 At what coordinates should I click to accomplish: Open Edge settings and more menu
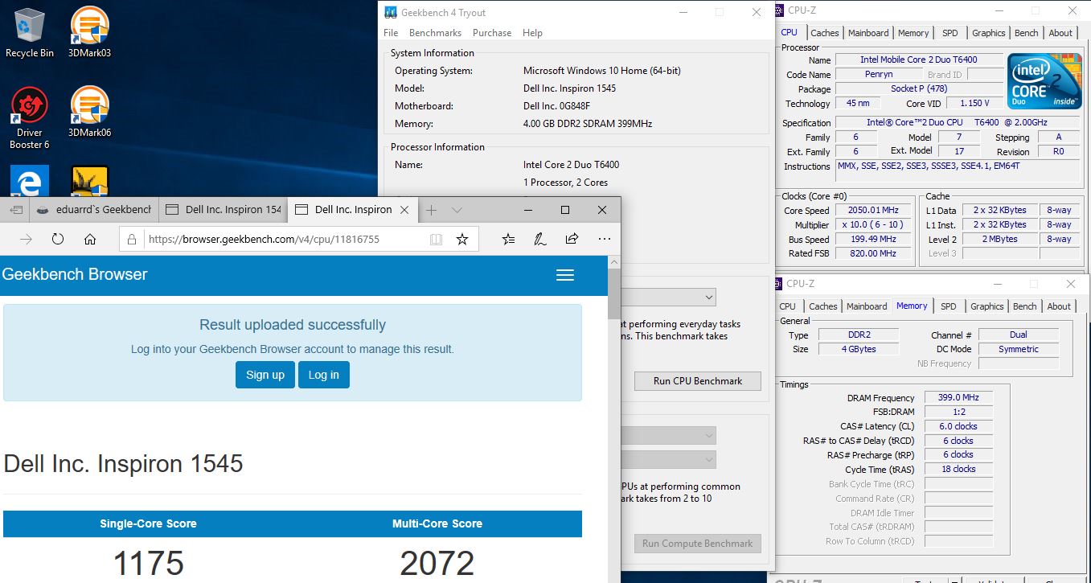(x=604, y=239)
